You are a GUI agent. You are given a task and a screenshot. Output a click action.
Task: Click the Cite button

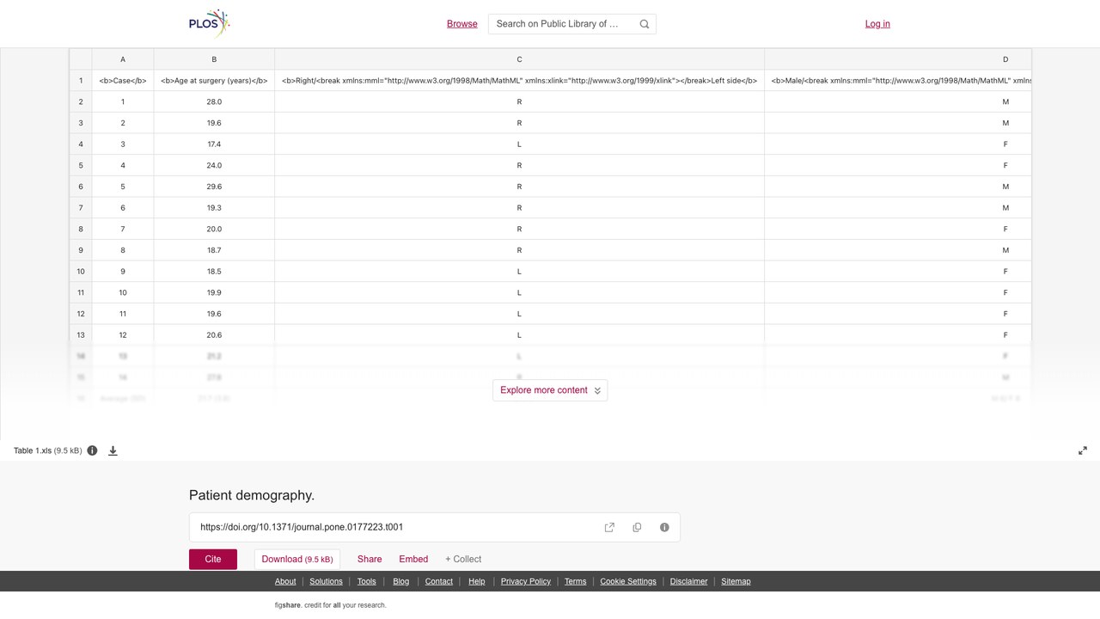[x=213, y=559]
